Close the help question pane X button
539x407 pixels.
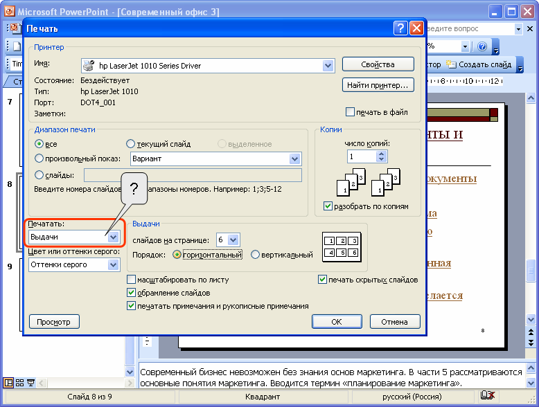click(530, 29)
